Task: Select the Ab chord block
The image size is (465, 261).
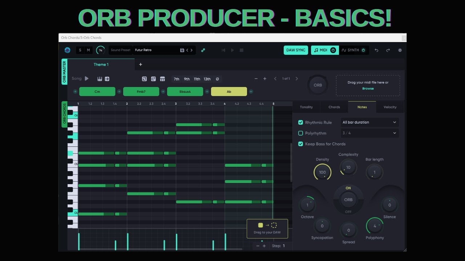Action: (229, 92)
